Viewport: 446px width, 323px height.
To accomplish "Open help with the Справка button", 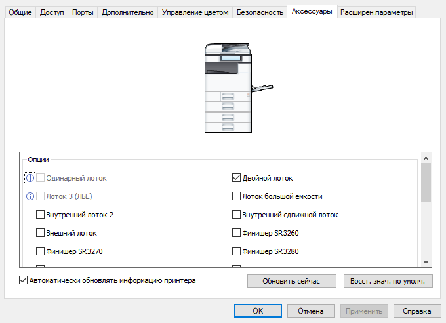I will coord(417,311).
